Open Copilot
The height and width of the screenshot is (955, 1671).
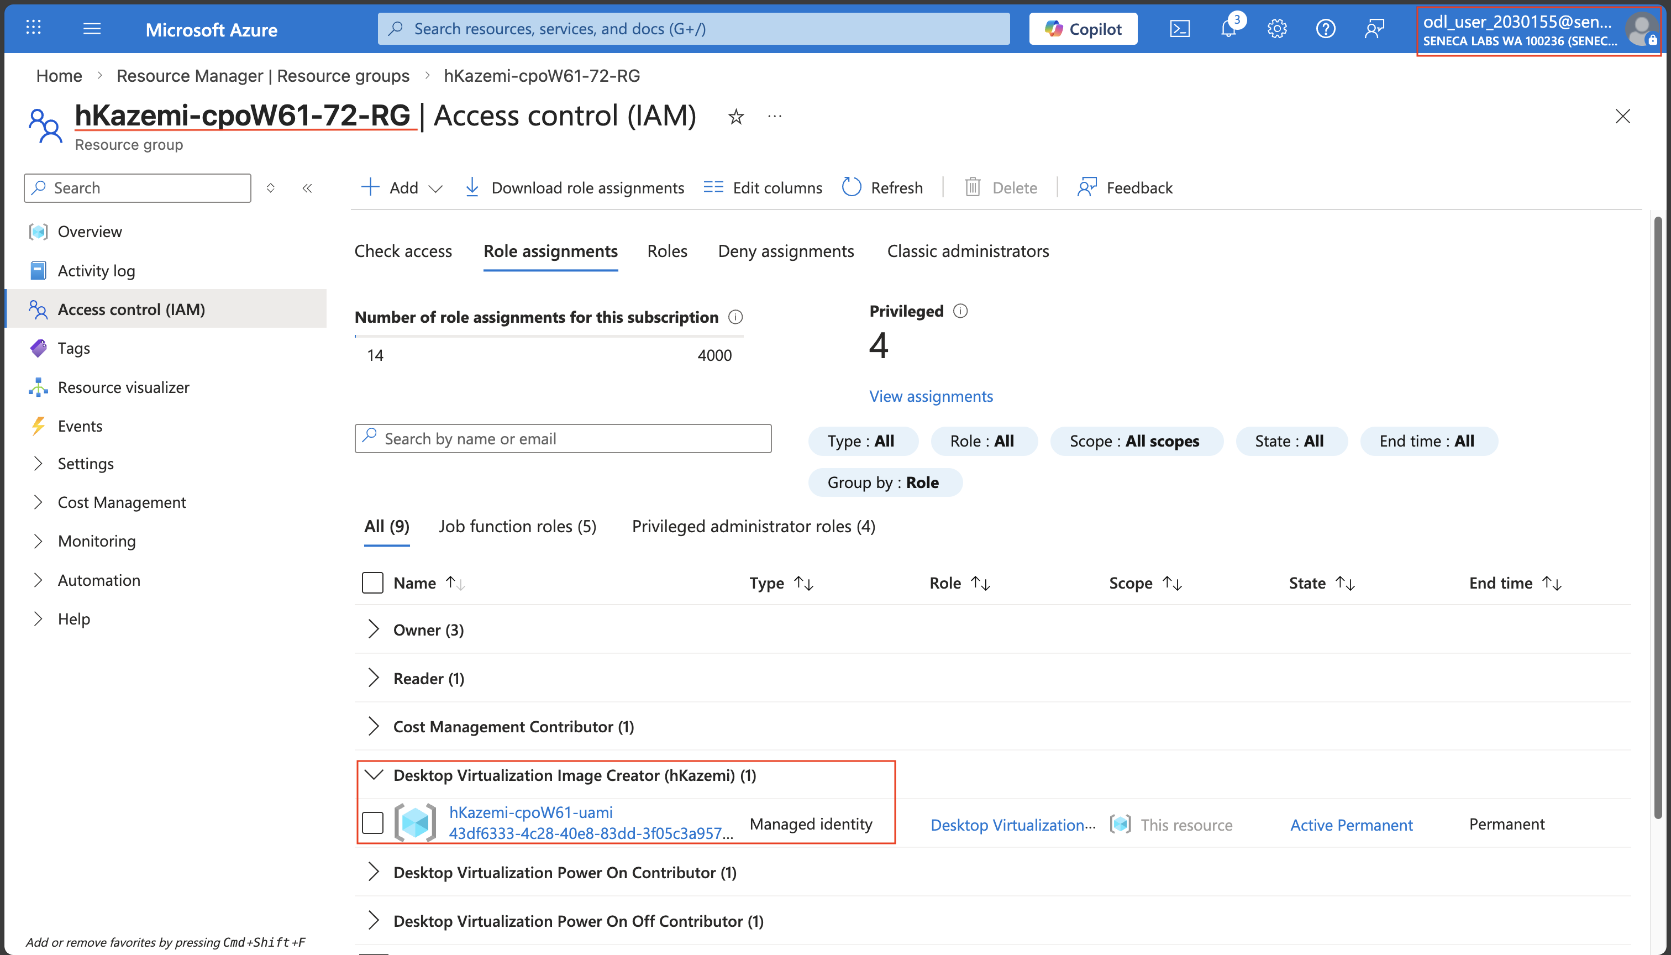(1083, 29)
